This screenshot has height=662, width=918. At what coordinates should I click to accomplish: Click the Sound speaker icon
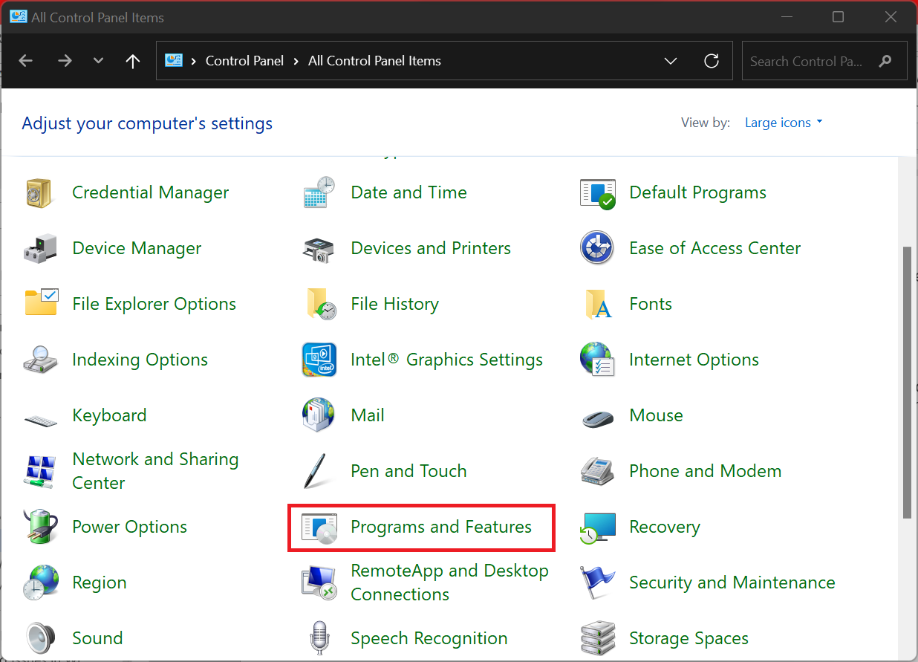coord(39,638)
